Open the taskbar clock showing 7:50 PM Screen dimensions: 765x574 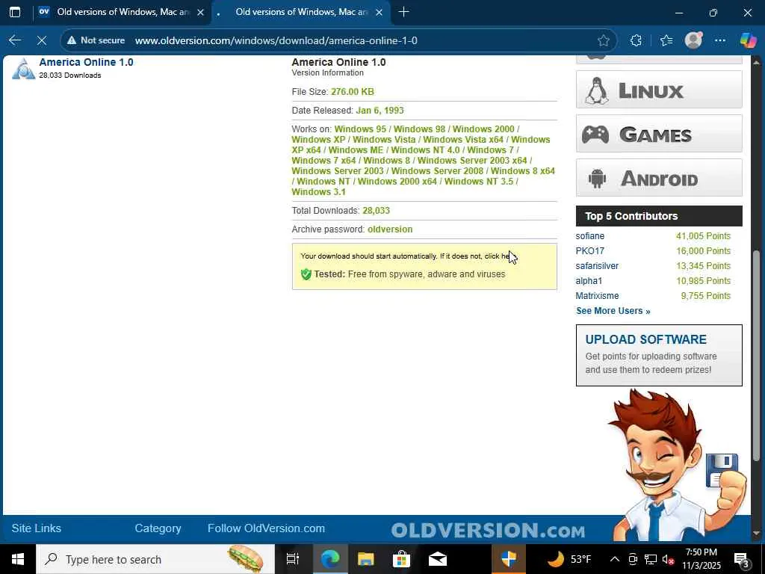point(701,559)
